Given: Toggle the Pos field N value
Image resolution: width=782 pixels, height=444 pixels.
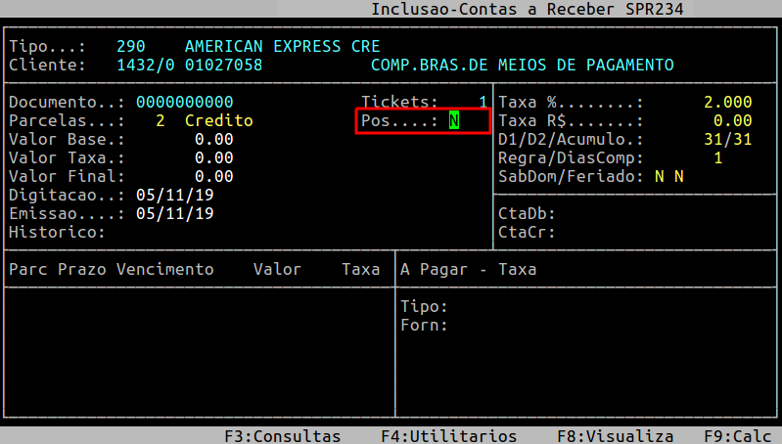Looking at the screenshot, I should point(454,120).
